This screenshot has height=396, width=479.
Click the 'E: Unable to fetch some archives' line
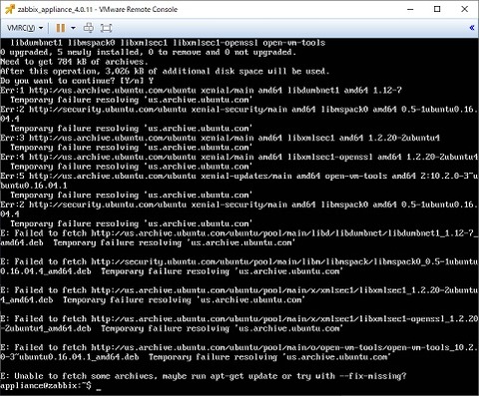pyautogui.click(x=204, y=376)
